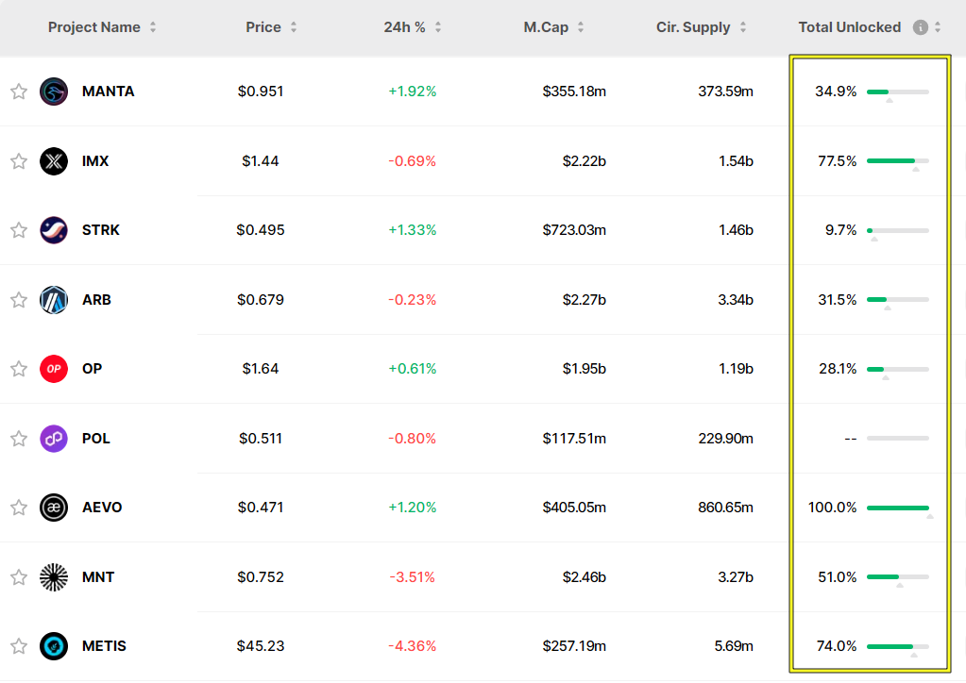This screenshot has height=683, width=966.
Task: Click the 77.5% IMX unlocked value
Action: (x=838, y=161)
